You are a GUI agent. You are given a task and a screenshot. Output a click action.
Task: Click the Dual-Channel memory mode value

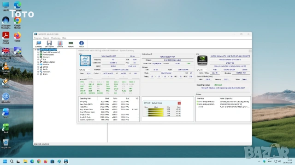pyautogui.click(x=166, y=73)
